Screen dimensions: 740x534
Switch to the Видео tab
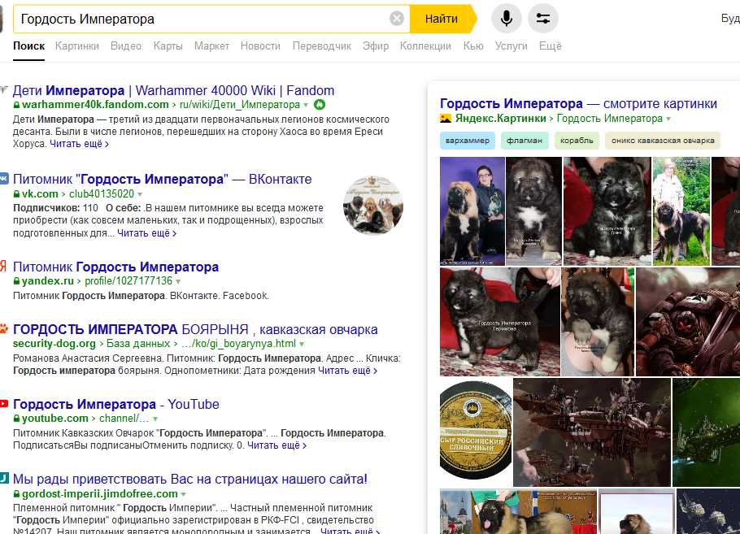tap(126, 46)
